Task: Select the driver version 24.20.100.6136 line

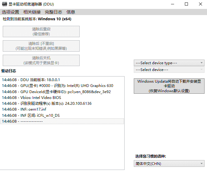Action: (47, 104)
